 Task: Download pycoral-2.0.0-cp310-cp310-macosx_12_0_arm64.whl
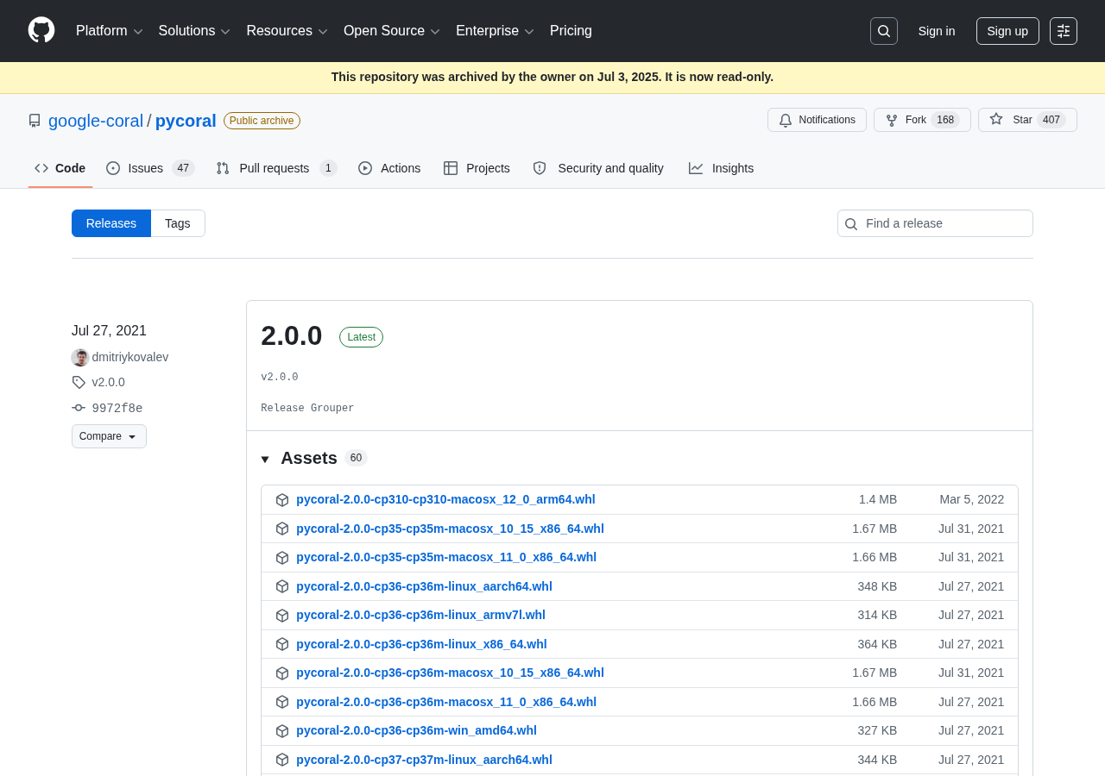tap(445, 499)
